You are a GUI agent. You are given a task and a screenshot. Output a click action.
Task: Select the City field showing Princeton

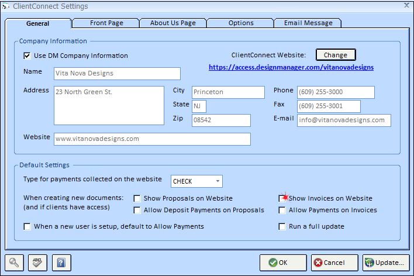tap(228, 92)
